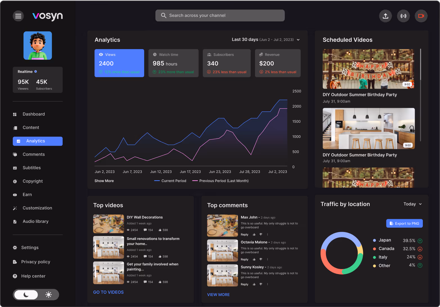Image resolution: width=440 pixels, height=307 pixels.
Task: Open the hamburger menu
Action: point(18,16)
